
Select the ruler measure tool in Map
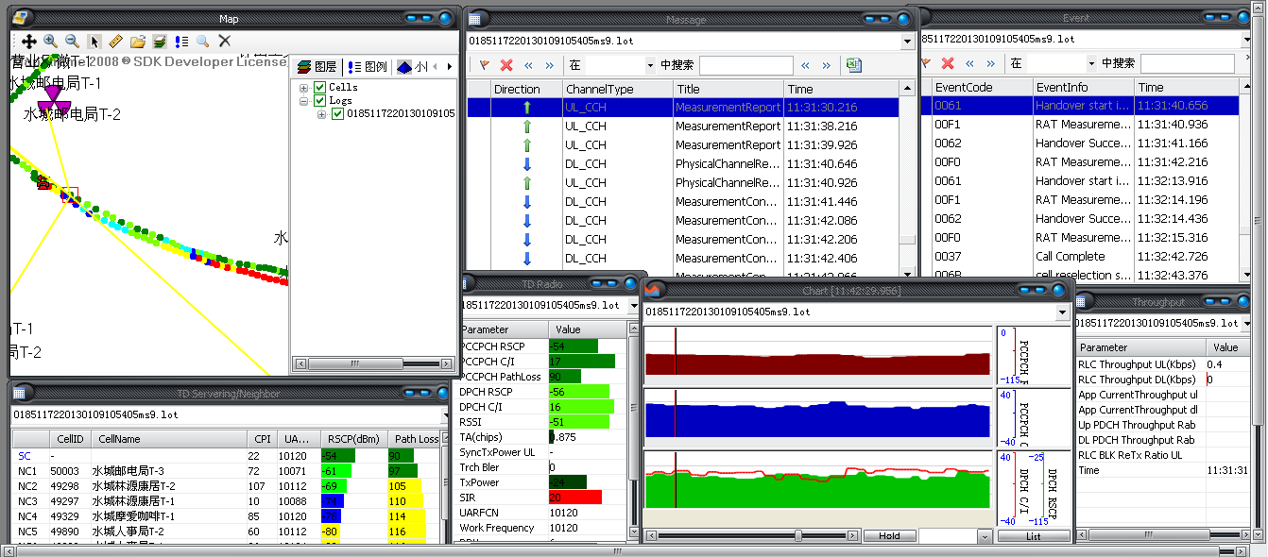tap(116, 42)
